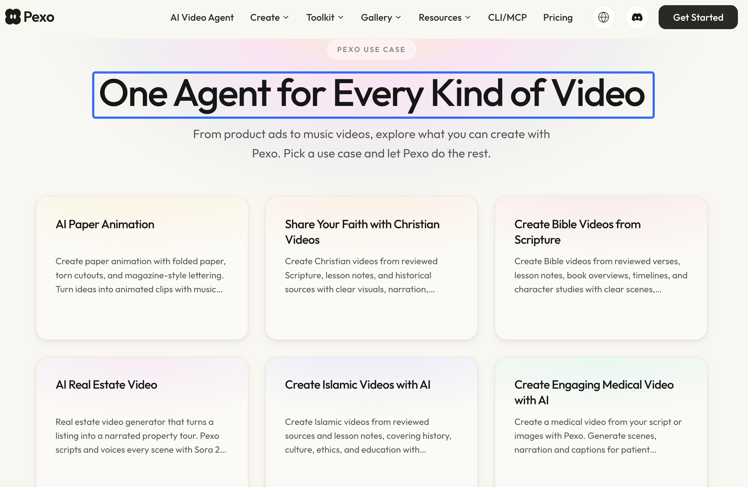Click 'Real estate video generator' description
Viewport: 748px width, 487px height.
141,436
